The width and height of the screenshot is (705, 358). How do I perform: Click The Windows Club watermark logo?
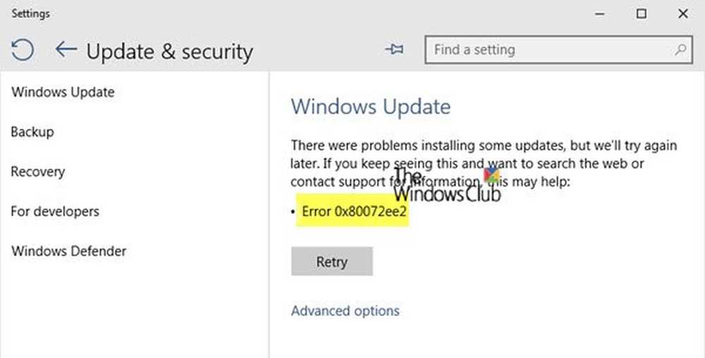[x=447, y=185]
